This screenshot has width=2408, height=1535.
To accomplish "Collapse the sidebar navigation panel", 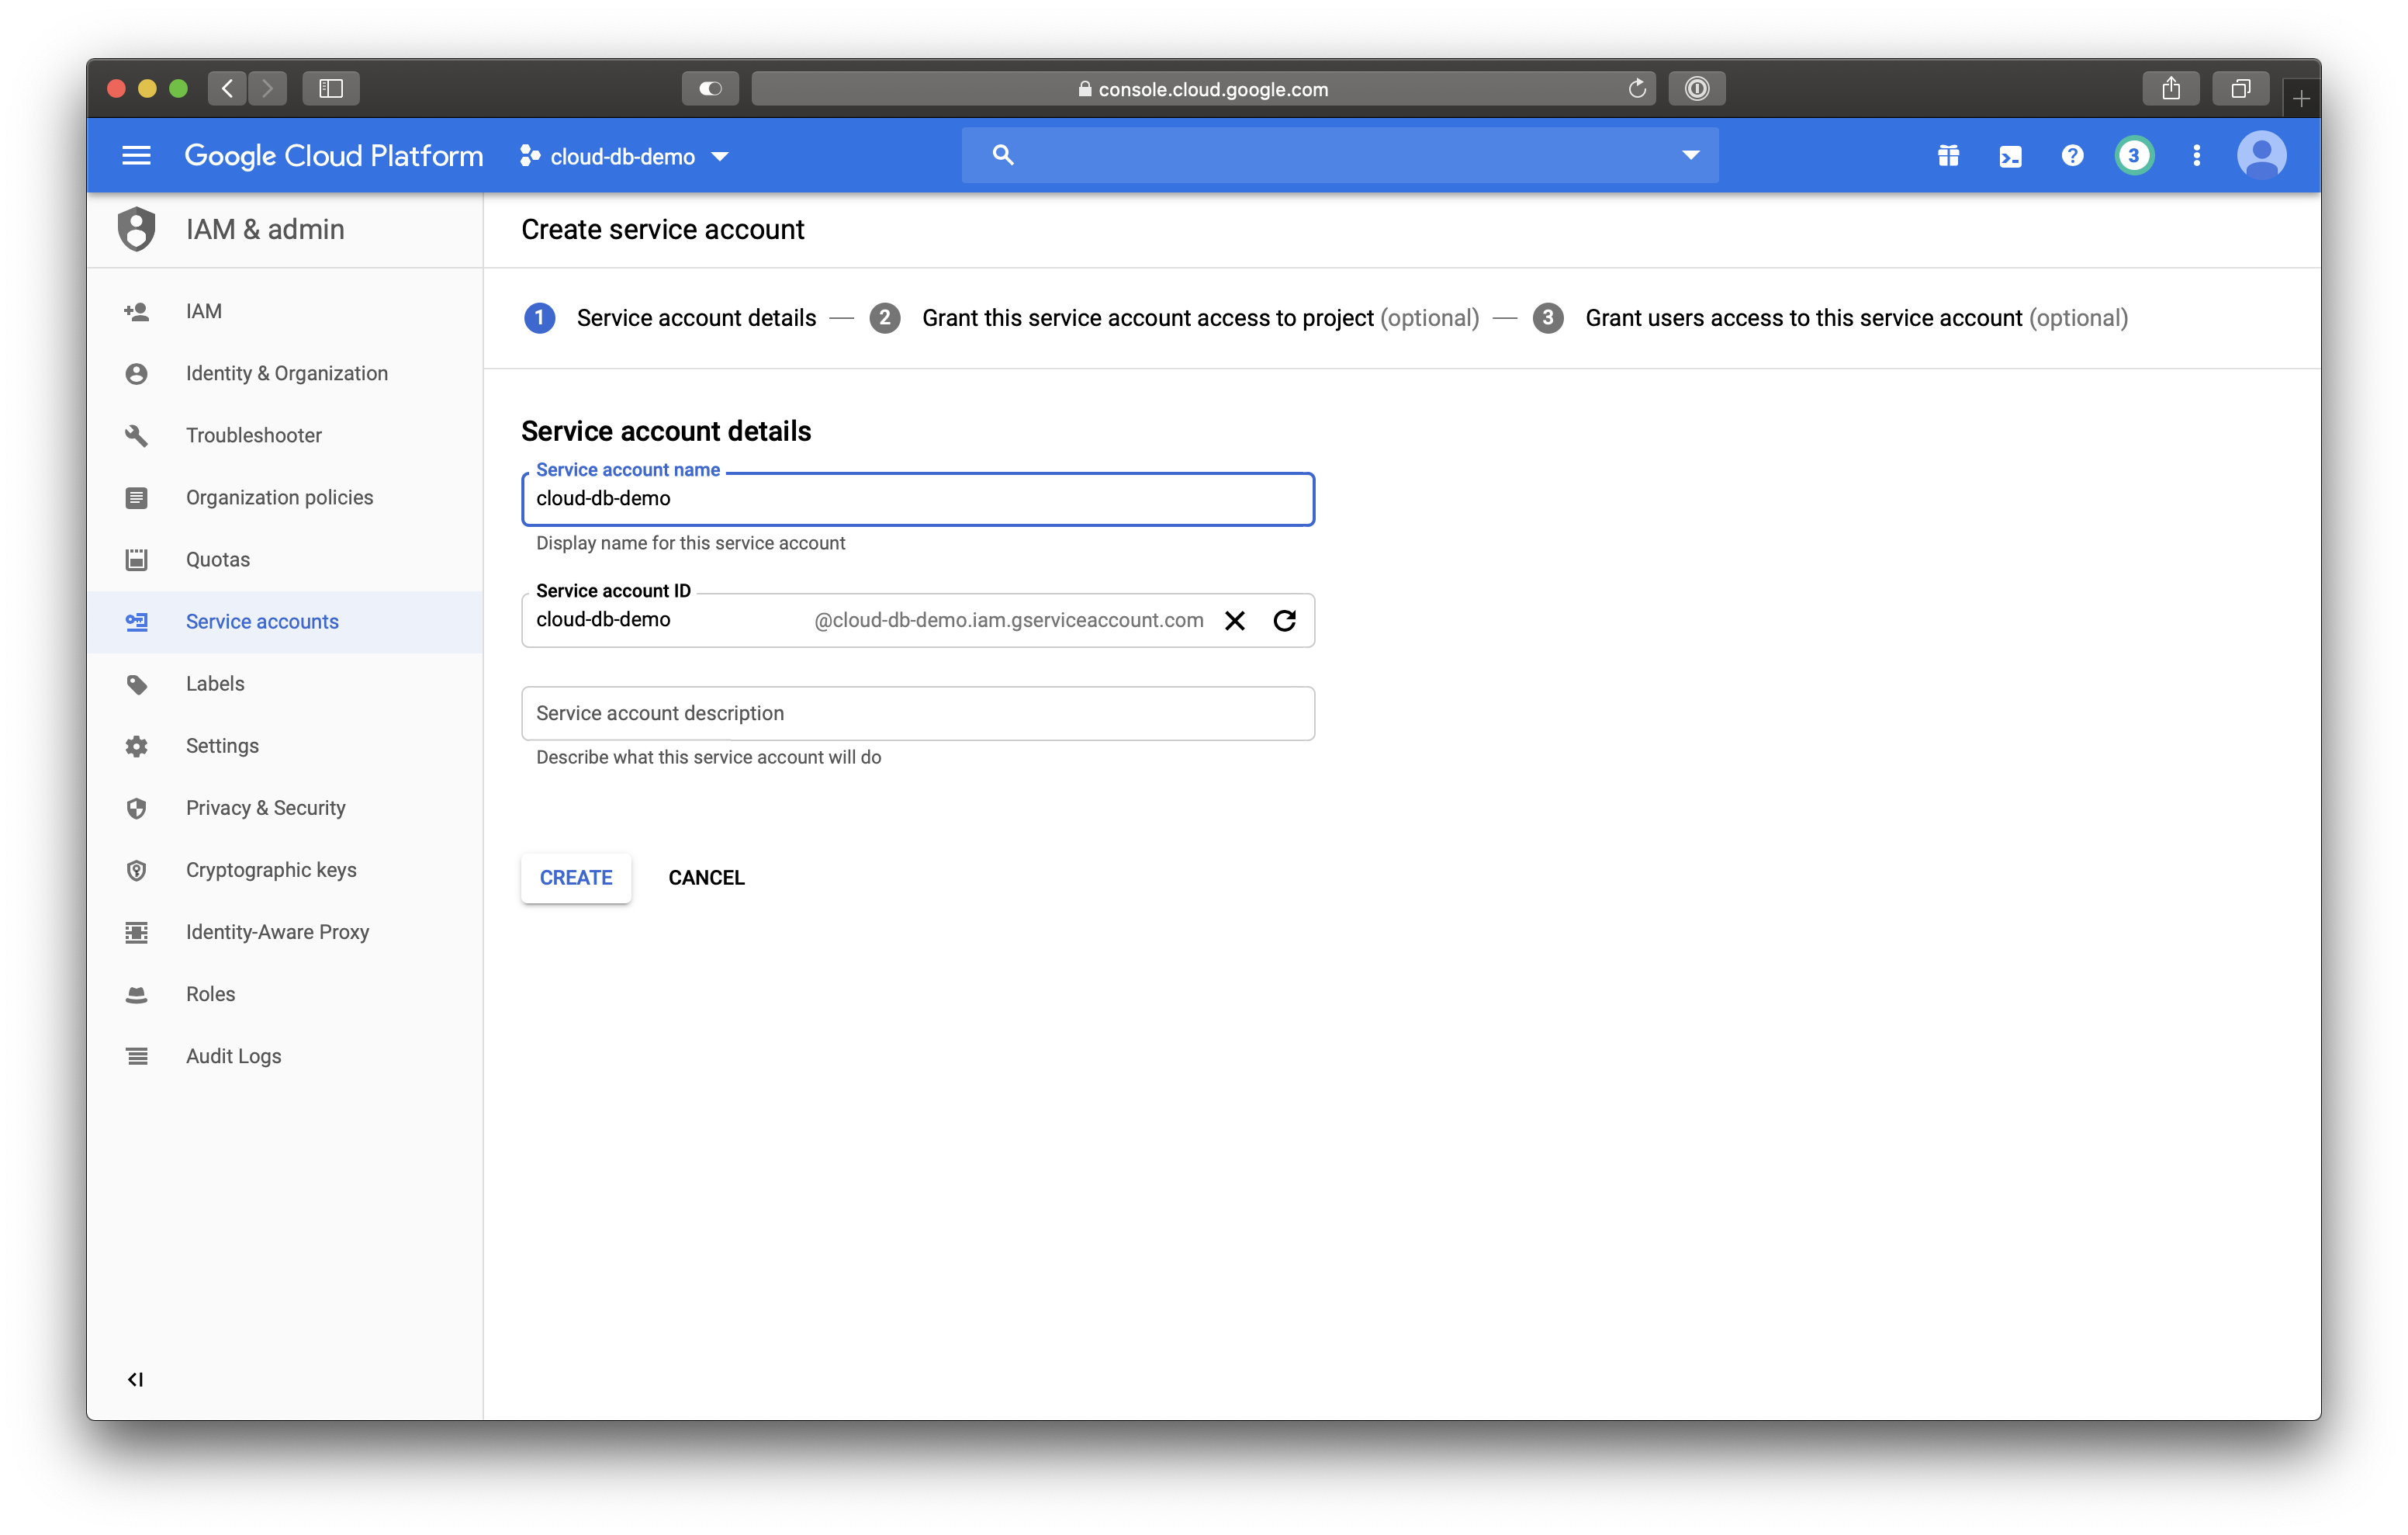I will tap(135, 1379).
